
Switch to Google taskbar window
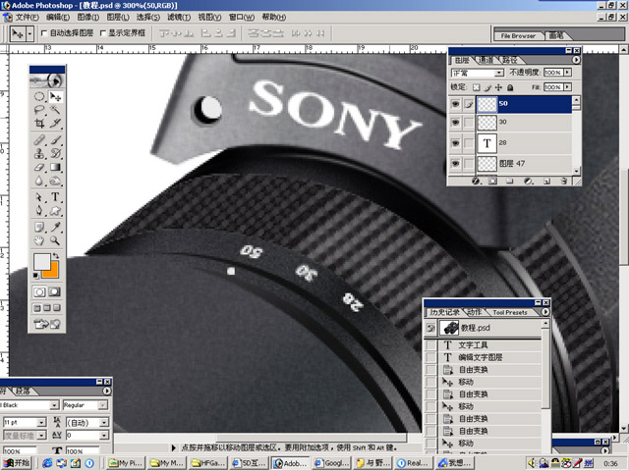[x=331, y=463]
